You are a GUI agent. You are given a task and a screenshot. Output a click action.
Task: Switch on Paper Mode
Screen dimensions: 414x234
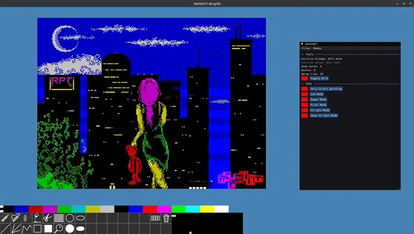coord(318,99)
